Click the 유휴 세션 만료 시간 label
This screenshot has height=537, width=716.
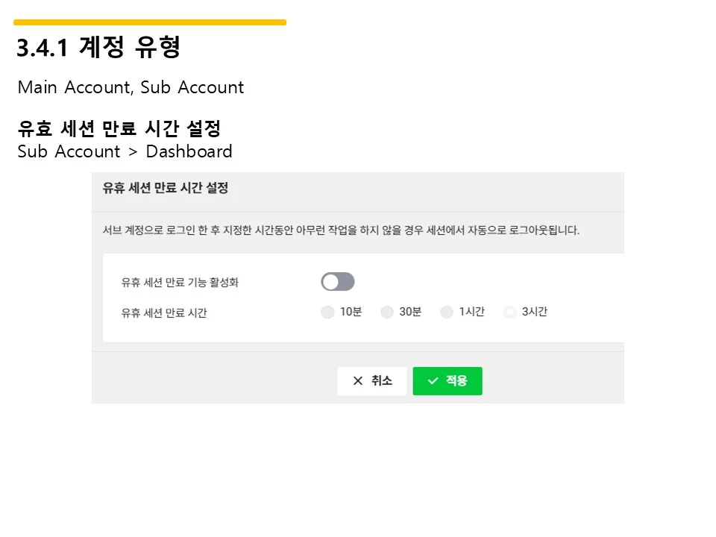(164, 312)
